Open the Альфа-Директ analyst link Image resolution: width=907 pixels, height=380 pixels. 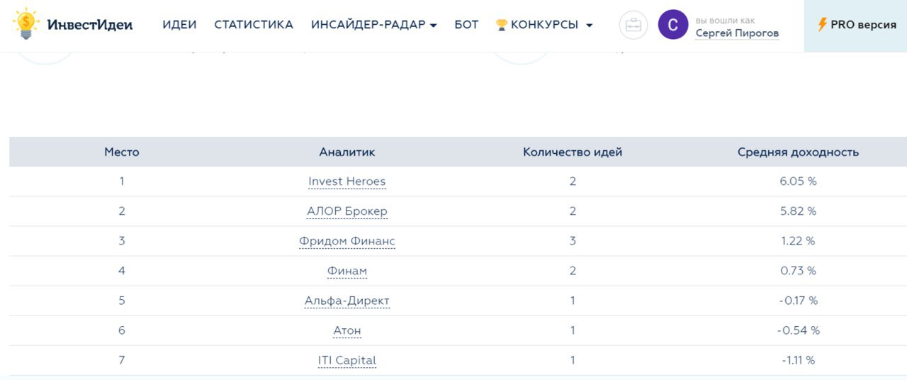[347, 301]
